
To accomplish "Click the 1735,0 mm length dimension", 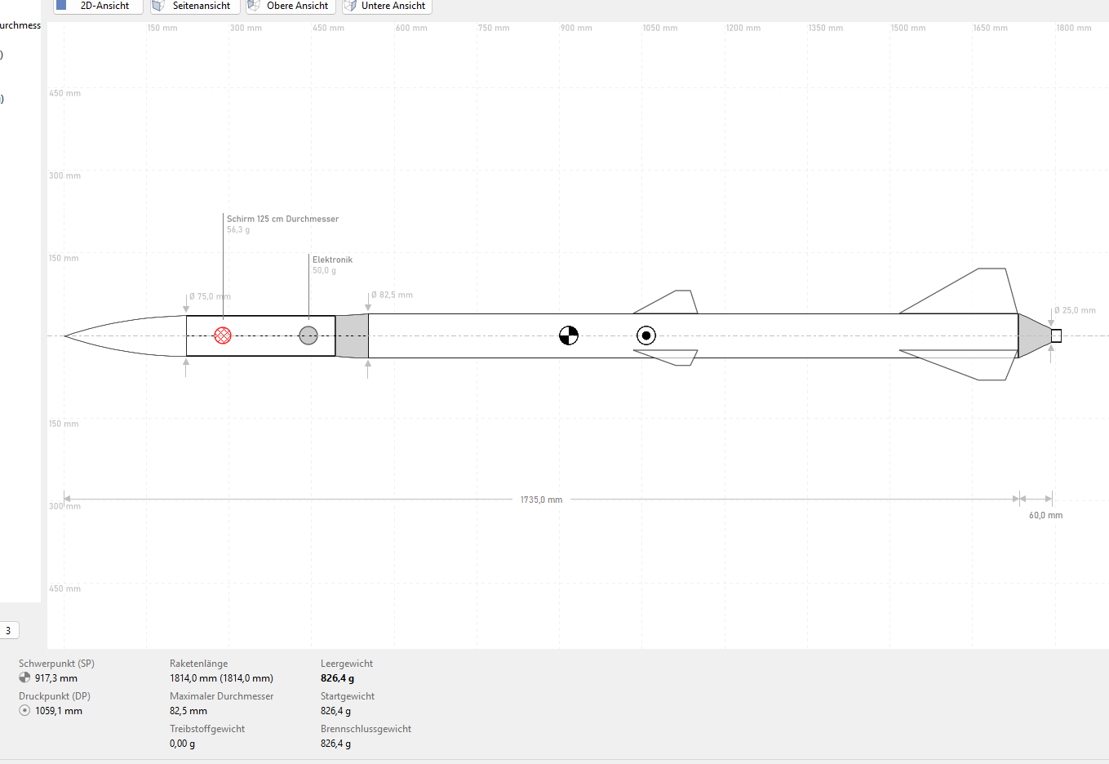I will click(x=541, y=500).
